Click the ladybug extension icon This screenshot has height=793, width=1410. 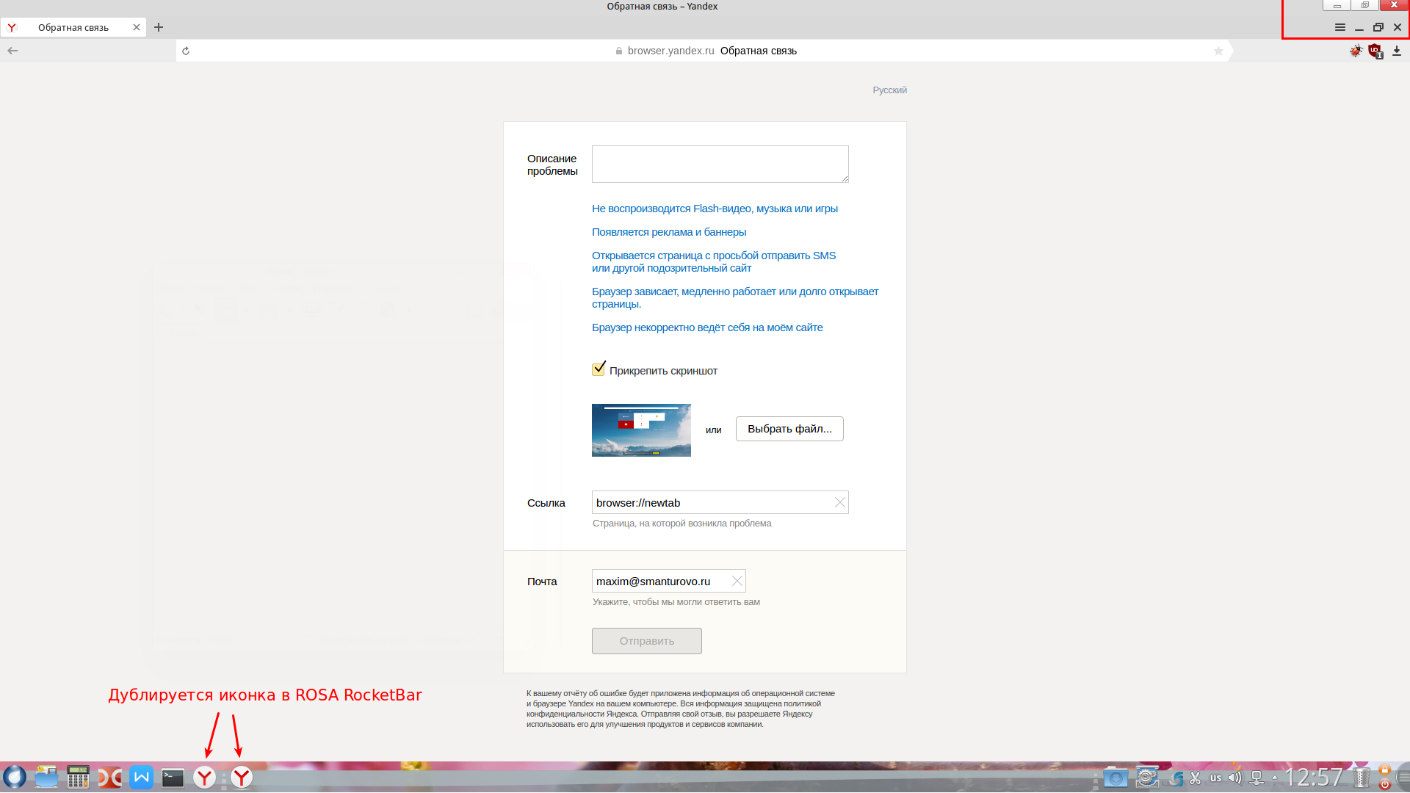pos(1356,51)
